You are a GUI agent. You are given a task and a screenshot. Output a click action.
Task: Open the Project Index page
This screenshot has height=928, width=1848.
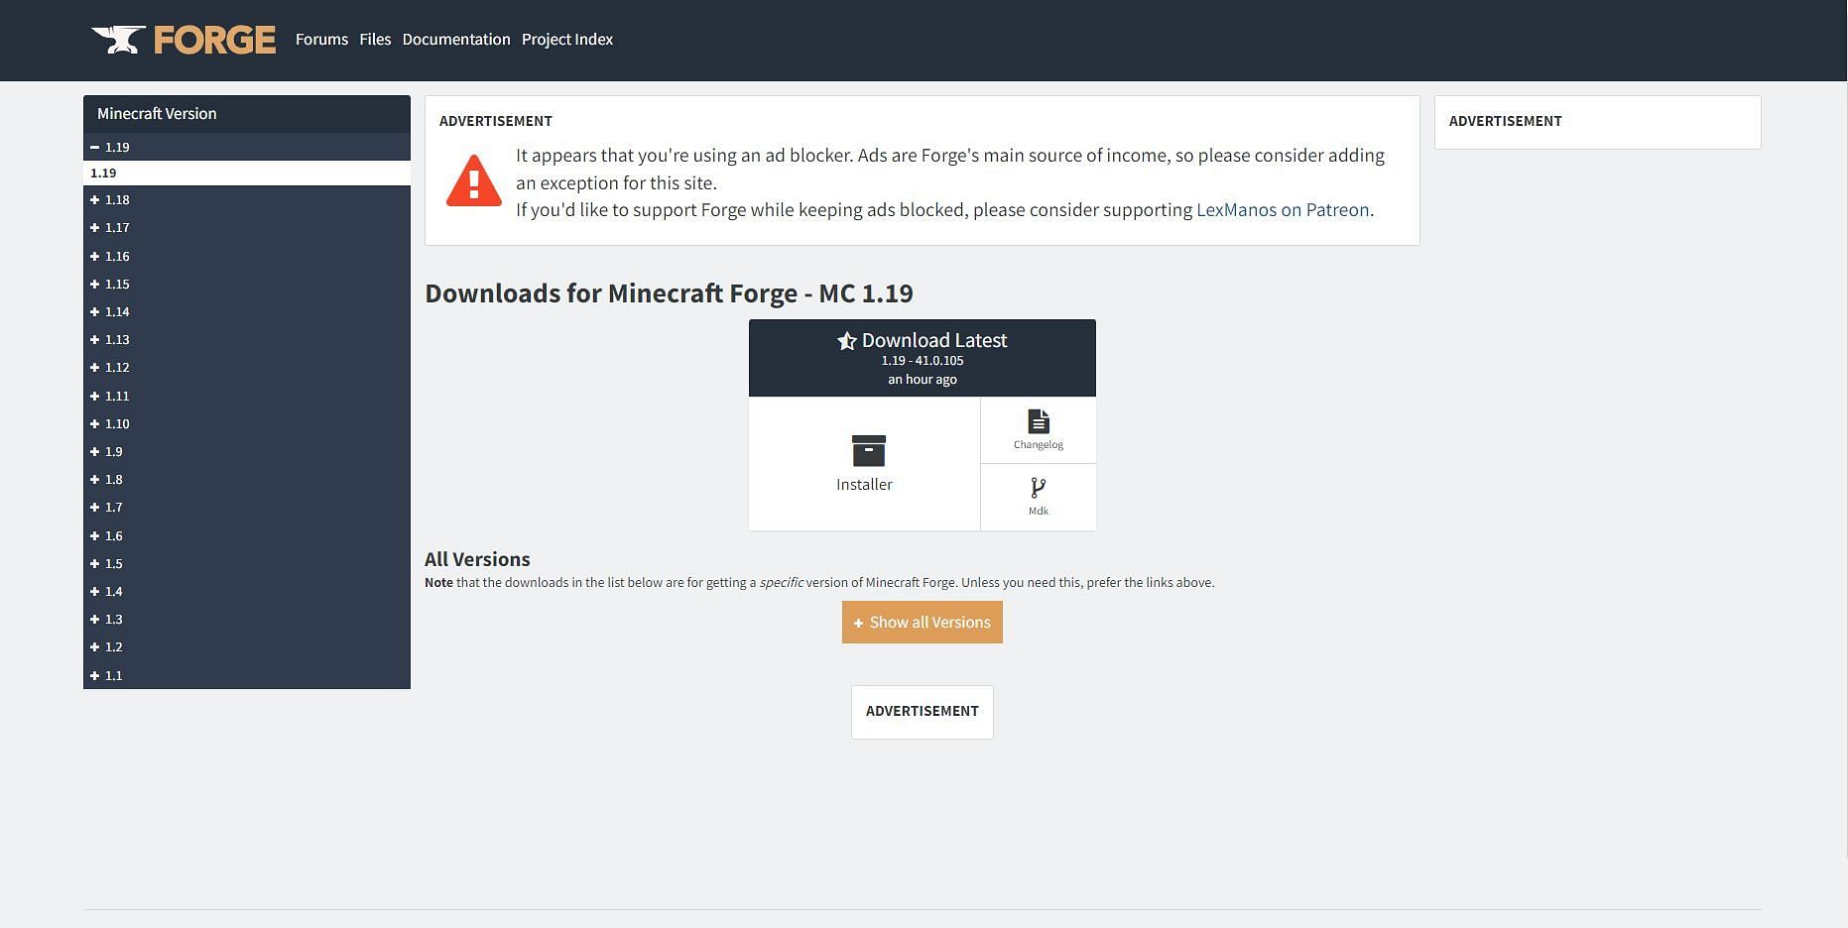coord(567,40)
